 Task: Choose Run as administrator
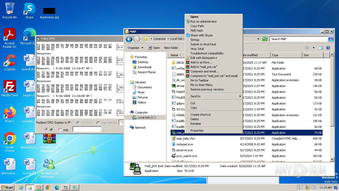coord(213,21)
